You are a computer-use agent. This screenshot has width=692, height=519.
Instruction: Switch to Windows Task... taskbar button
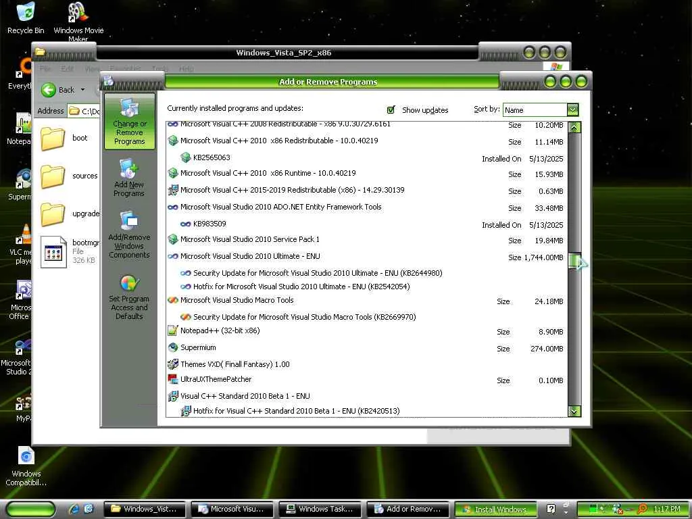(320, 510)
